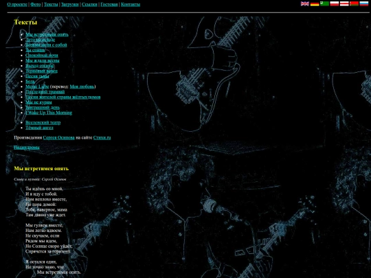Click the yellow 'Тексты' page heading
371x278 pixels.
click(x=25, y=22)
